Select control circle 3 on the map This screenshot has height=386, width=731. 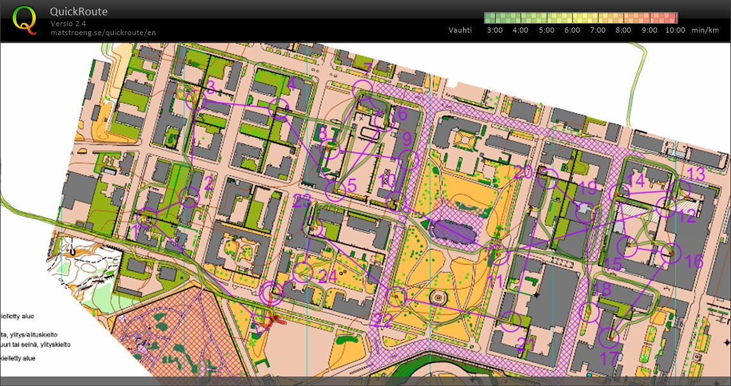[190, 95]
